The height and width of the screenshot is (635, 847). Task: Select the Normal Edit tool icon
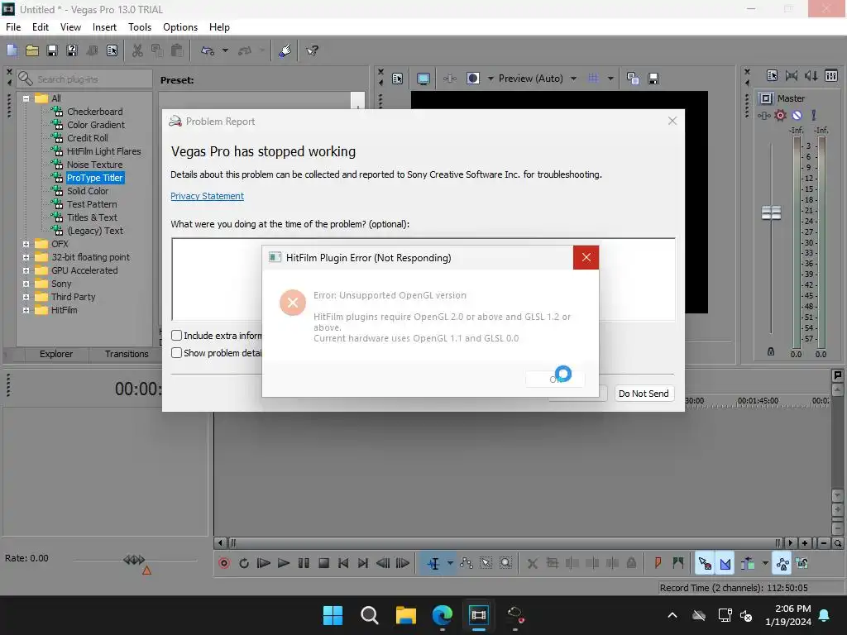[x=433, y=564]
